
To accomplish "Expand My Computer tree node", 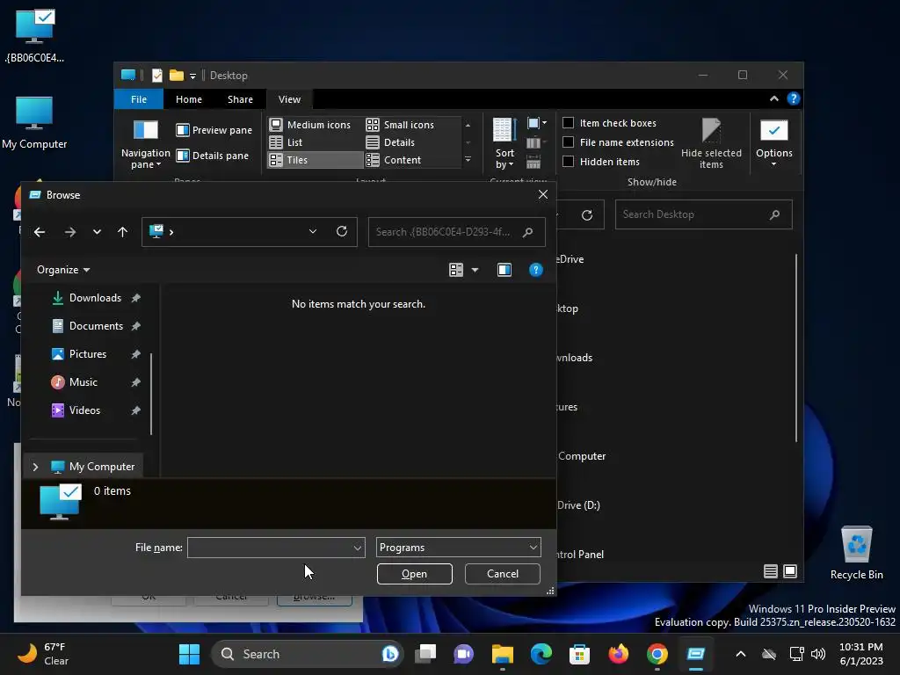I will click(x=35, y=467).
